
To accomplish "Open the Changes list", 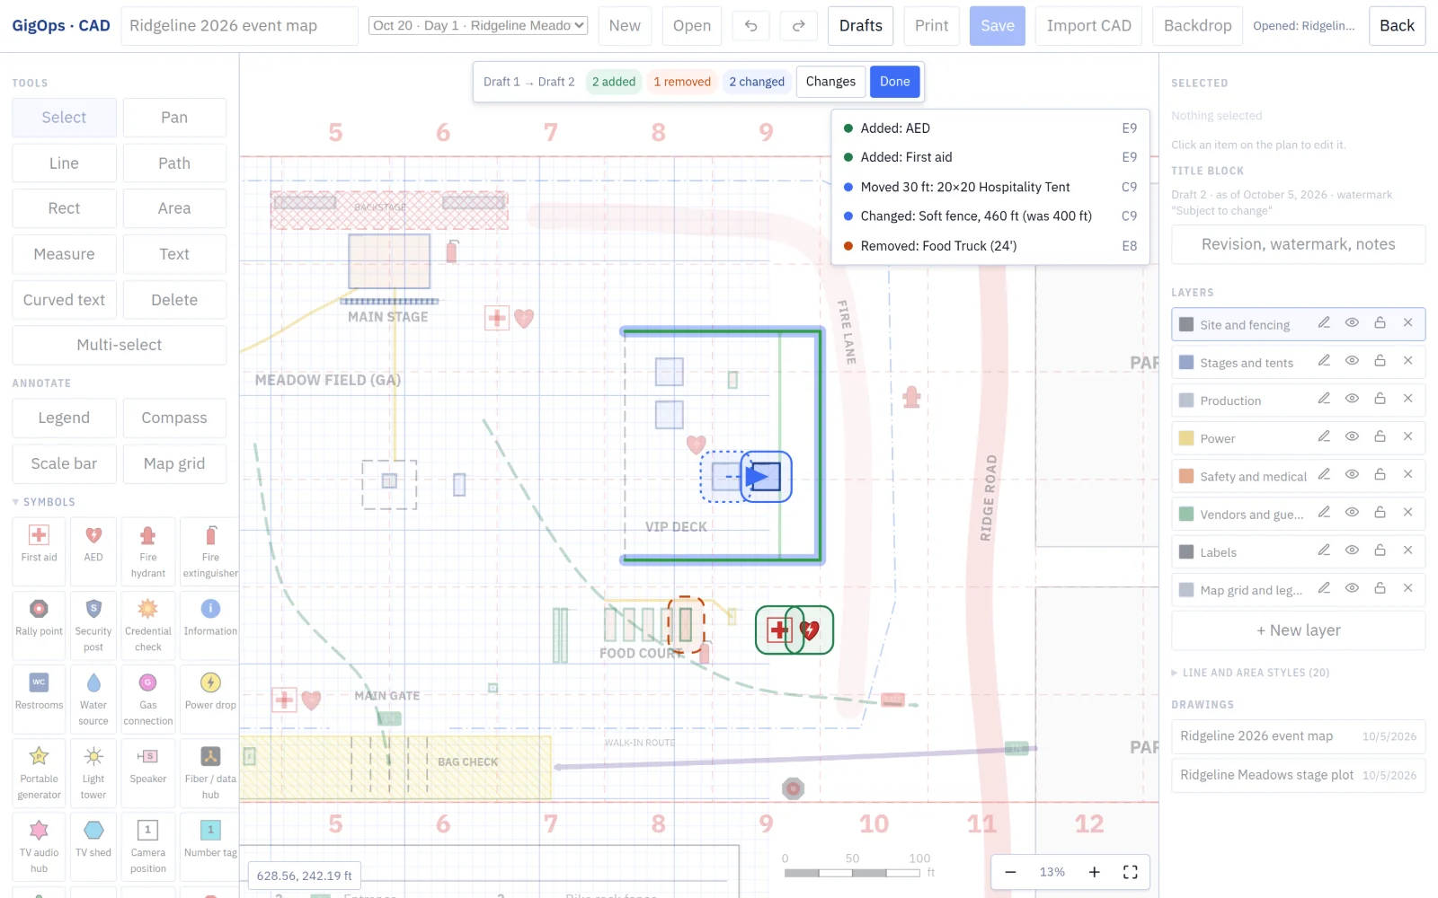I will (x=830, y=82).
